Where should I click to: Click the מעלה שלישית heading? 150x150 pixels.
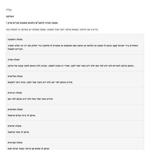pos(15,76)
